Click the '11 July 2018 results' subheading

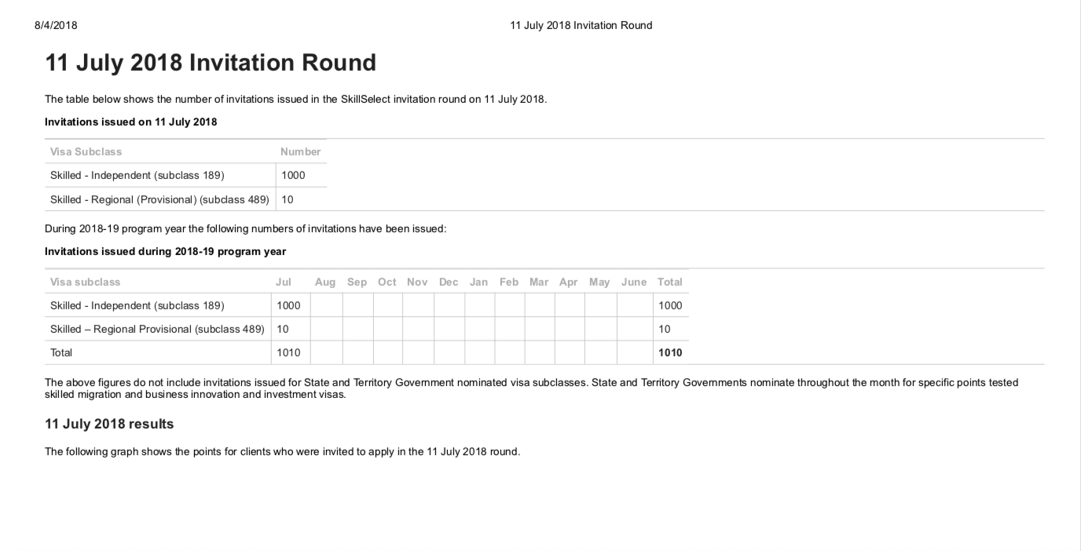click(109, 424)
